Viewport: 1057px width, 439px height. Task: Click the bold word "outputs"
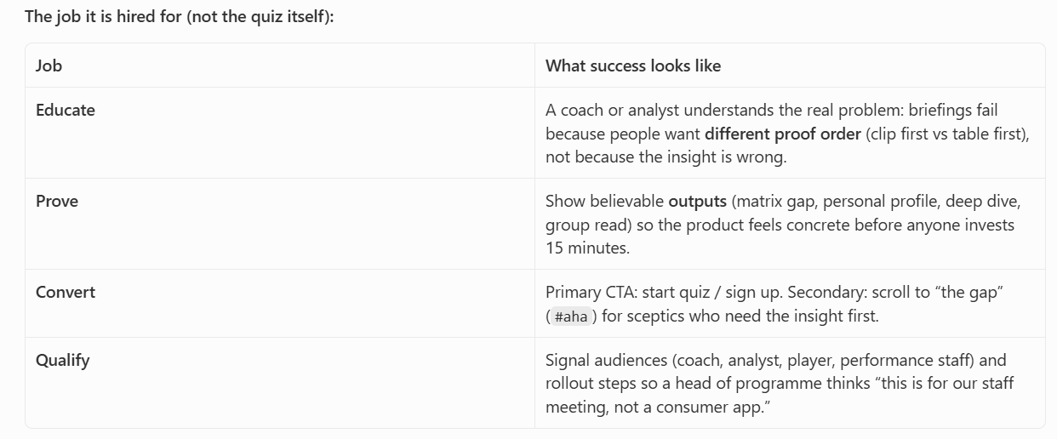(x=698, y=202)
